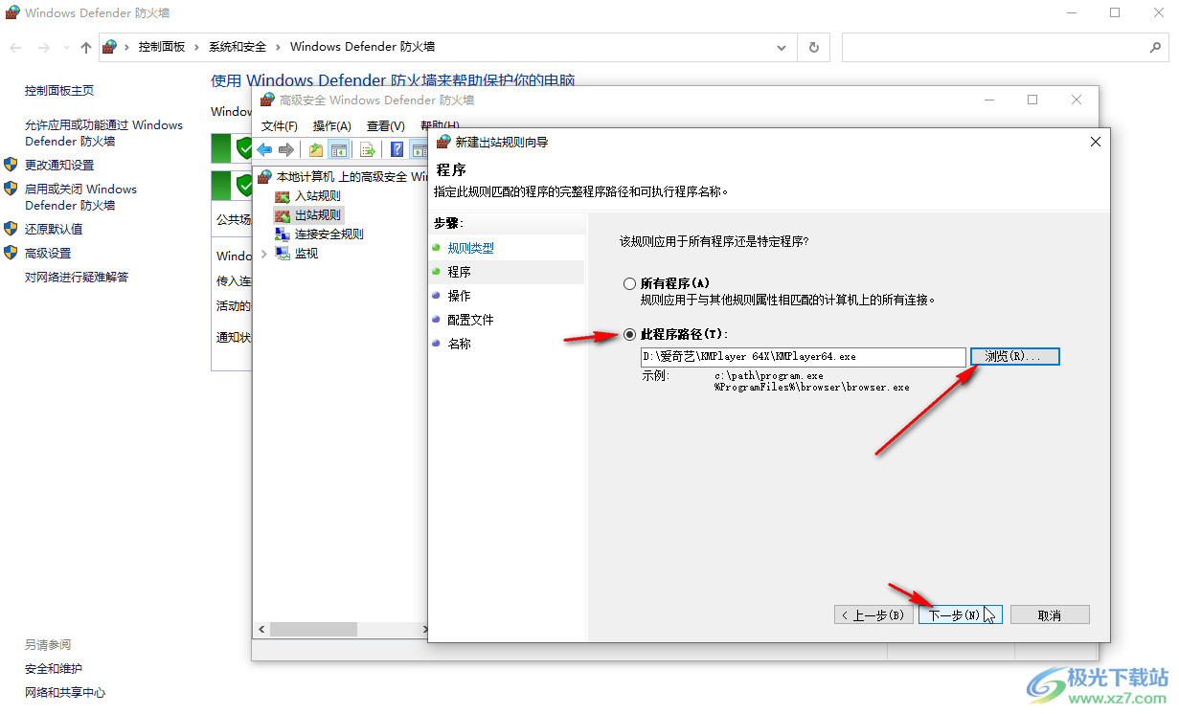Click the 程序 step in the wizard
Image resolution: width=1179 pixels, height=714 pixels.
(x=460, y=272)
